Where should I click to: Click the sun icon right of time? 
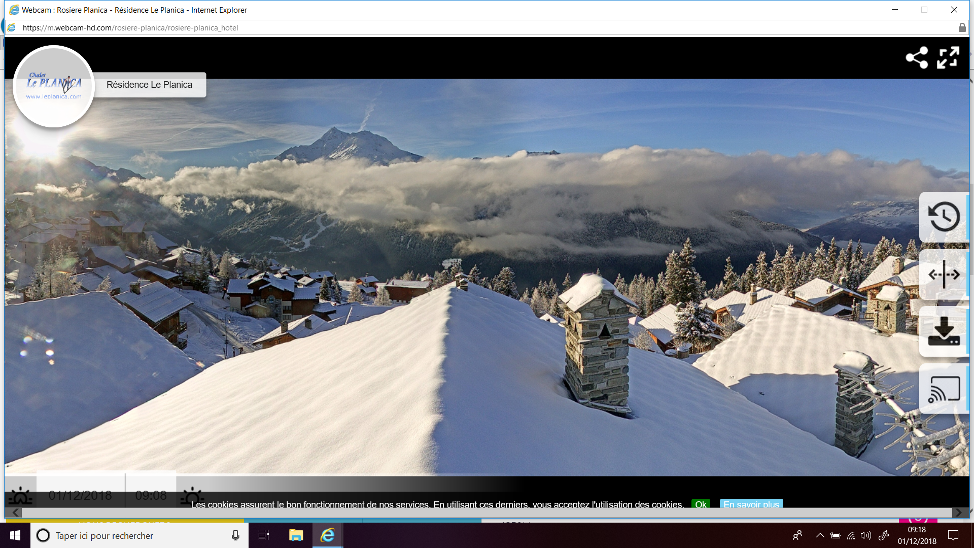tap(192, 496)
